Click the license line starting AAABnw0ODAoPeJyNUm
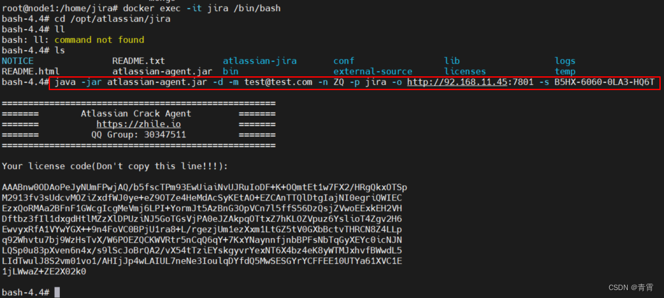Image resolution: width=664 pixels, height=298 pixels. (205, 187)
